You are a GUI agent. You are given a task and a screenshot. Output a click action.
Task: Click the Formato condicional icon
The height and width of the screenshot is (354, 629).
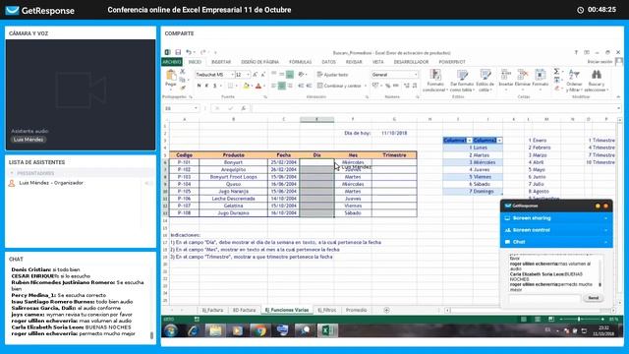[435, 75]
